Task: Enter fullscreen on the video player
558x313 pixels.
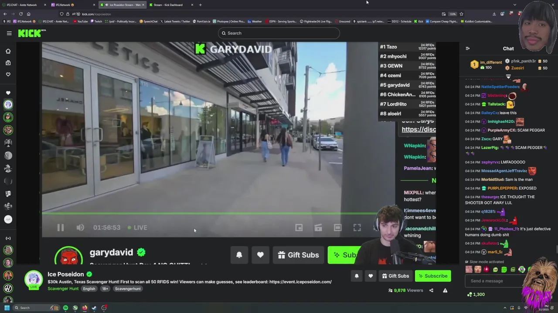Action: 357,227
